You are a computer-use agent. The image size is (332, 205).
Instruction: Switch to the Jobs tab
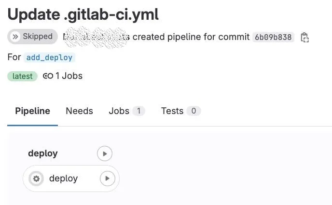tap(119, 111)
